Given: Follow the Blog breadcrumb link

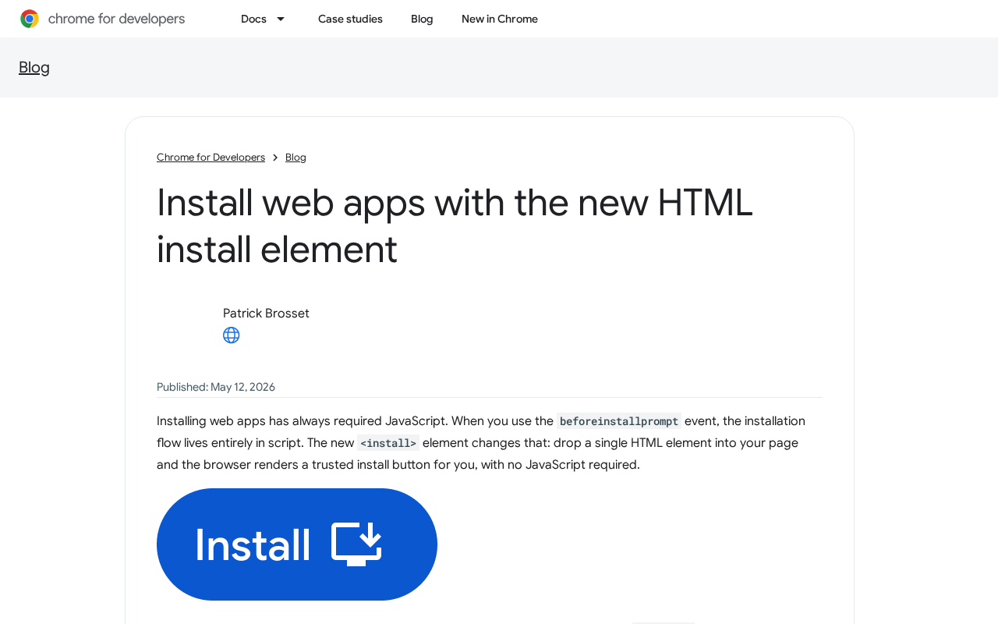Looking at the screenshot, I should click(x=296, y=158).
